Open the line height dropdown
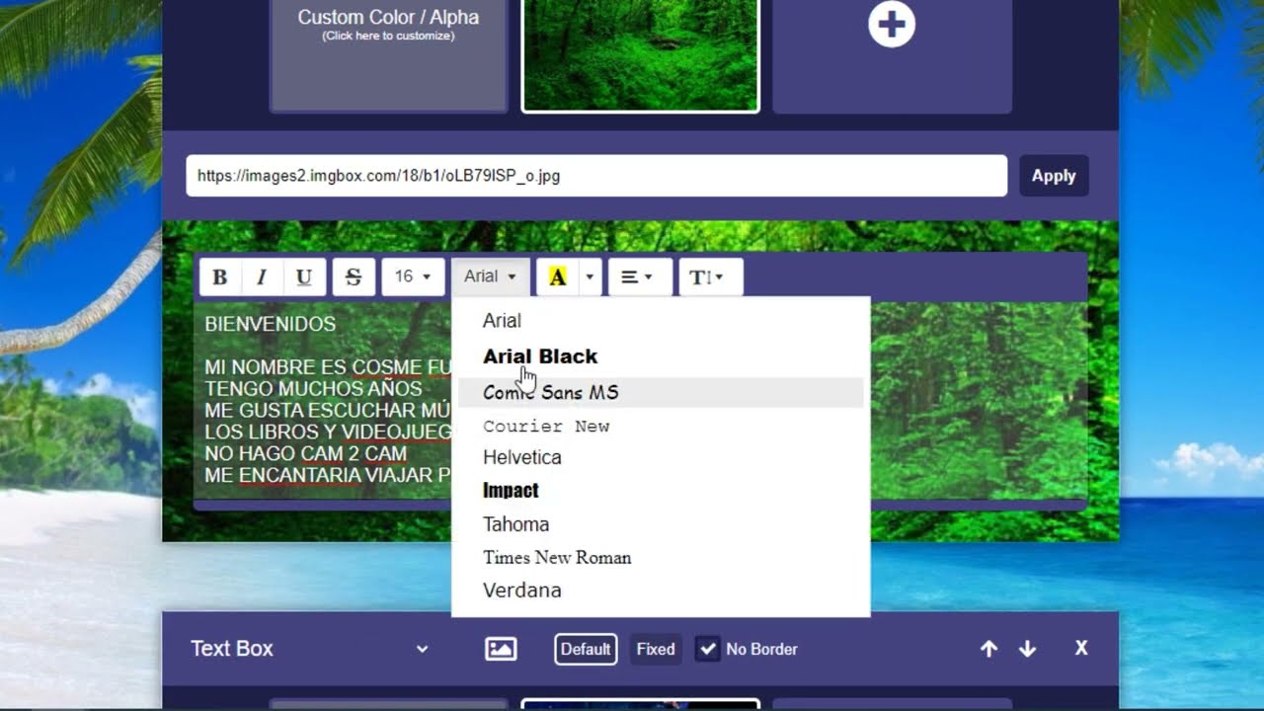Image resolution: width=1264 pixels, height=711 pixels. [710, 277]
